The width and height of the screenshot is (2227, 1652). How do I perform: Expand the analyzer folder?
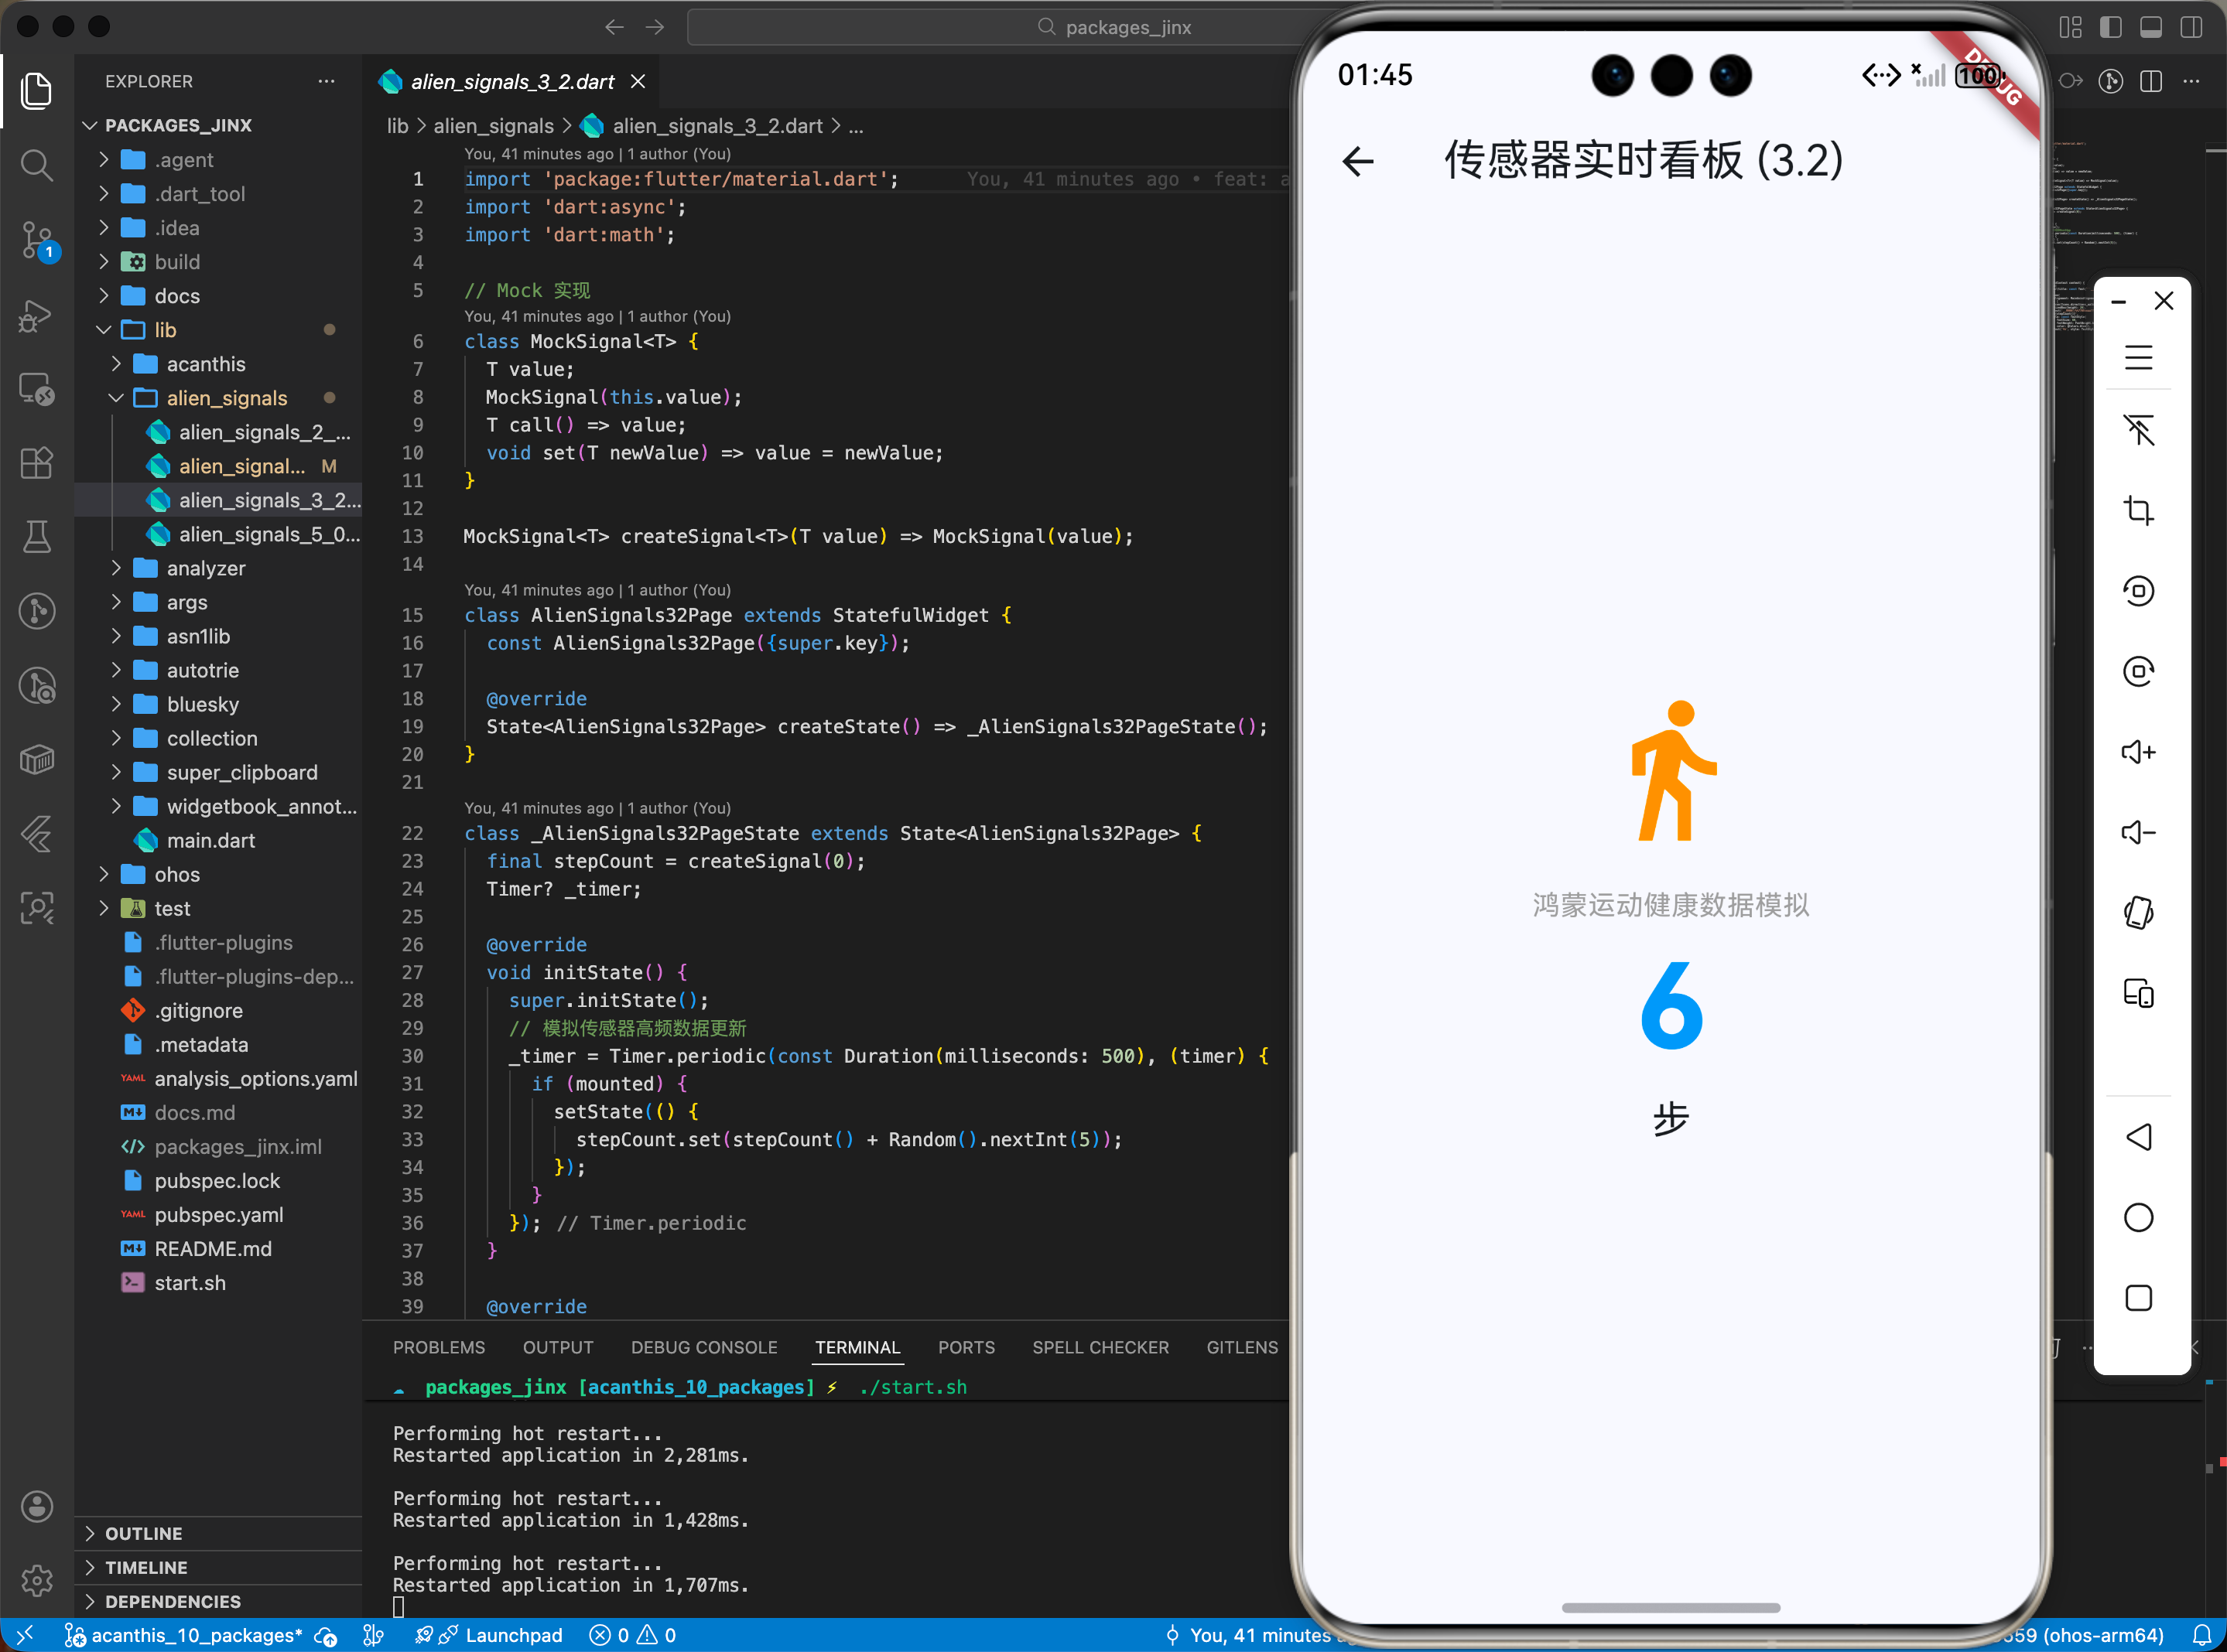pos(205,568)
